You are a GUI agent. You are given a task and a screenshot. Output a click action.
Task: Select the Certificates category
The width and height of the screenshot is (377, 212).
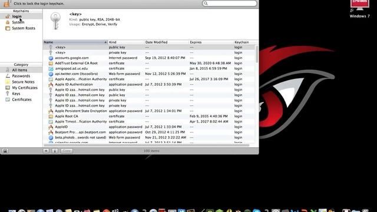tap(21, 100)
